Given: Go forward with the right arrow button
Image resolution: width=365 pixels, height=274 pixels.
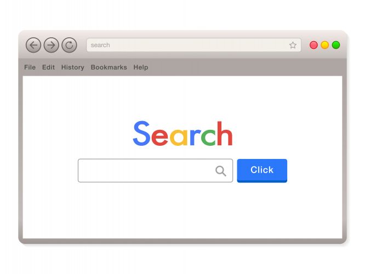Looking at the screenshot, I should click(x=51, y=45).
